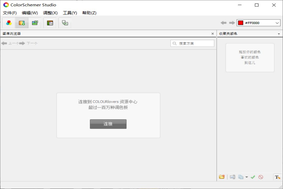The image size is (283, 189).
Task: Open the 调整(X) menu
Action: [x=50, y=13]
